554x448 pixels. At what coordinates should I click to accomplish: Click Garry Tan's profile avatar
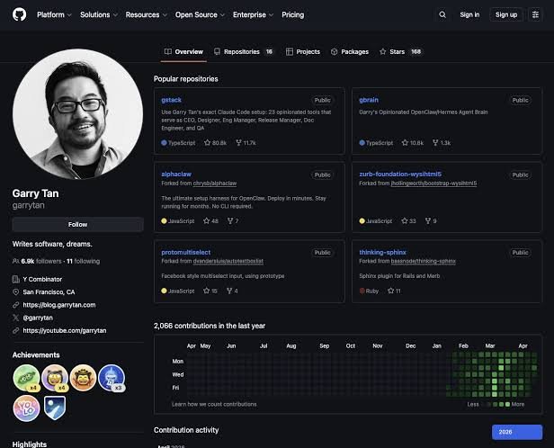point(77,113)
